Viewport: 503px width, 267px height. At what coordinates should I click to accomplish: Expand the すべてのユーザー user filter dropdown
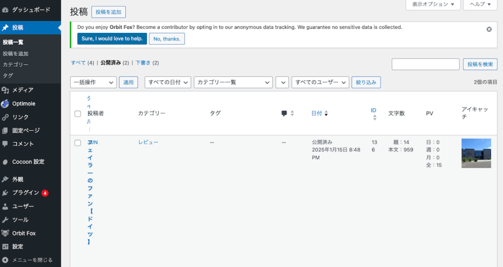click(x=320, y=82)
